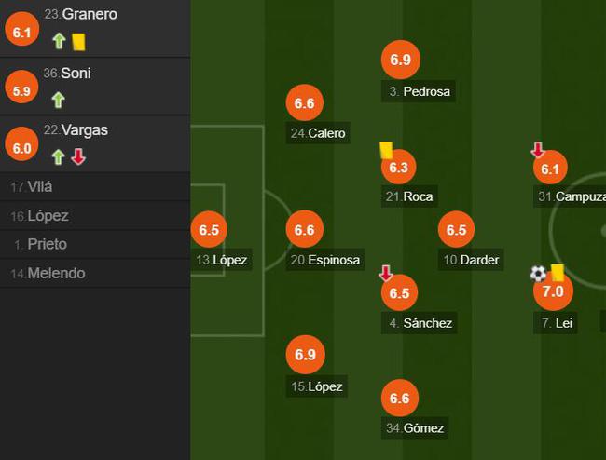Select the 1. Prieto bench row

click(95, 244)
